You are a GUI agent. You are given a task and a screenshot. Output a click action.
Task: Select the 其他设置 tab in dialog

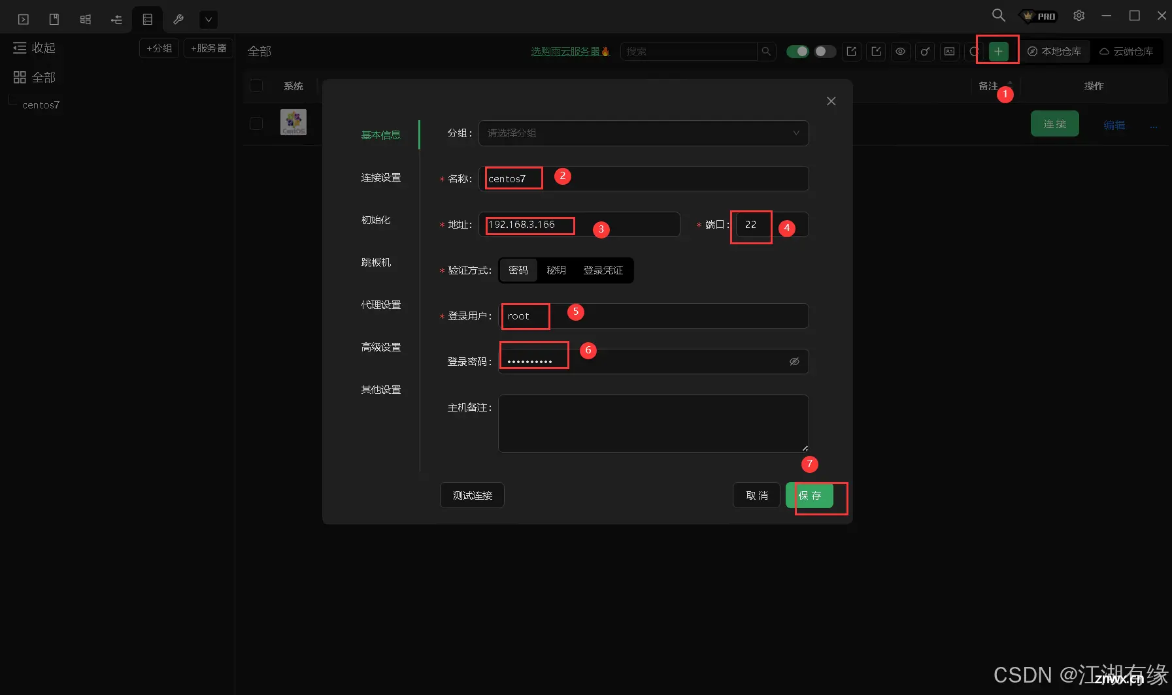[380, 390]
